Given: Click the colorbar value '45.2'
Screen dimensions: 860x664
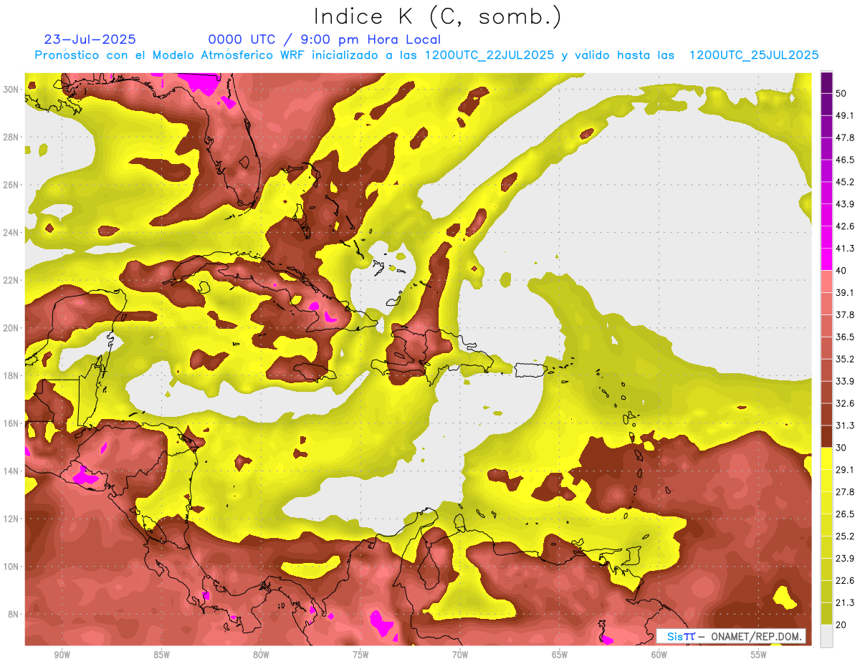Looking at the screenshot, I should coord(844,182).
